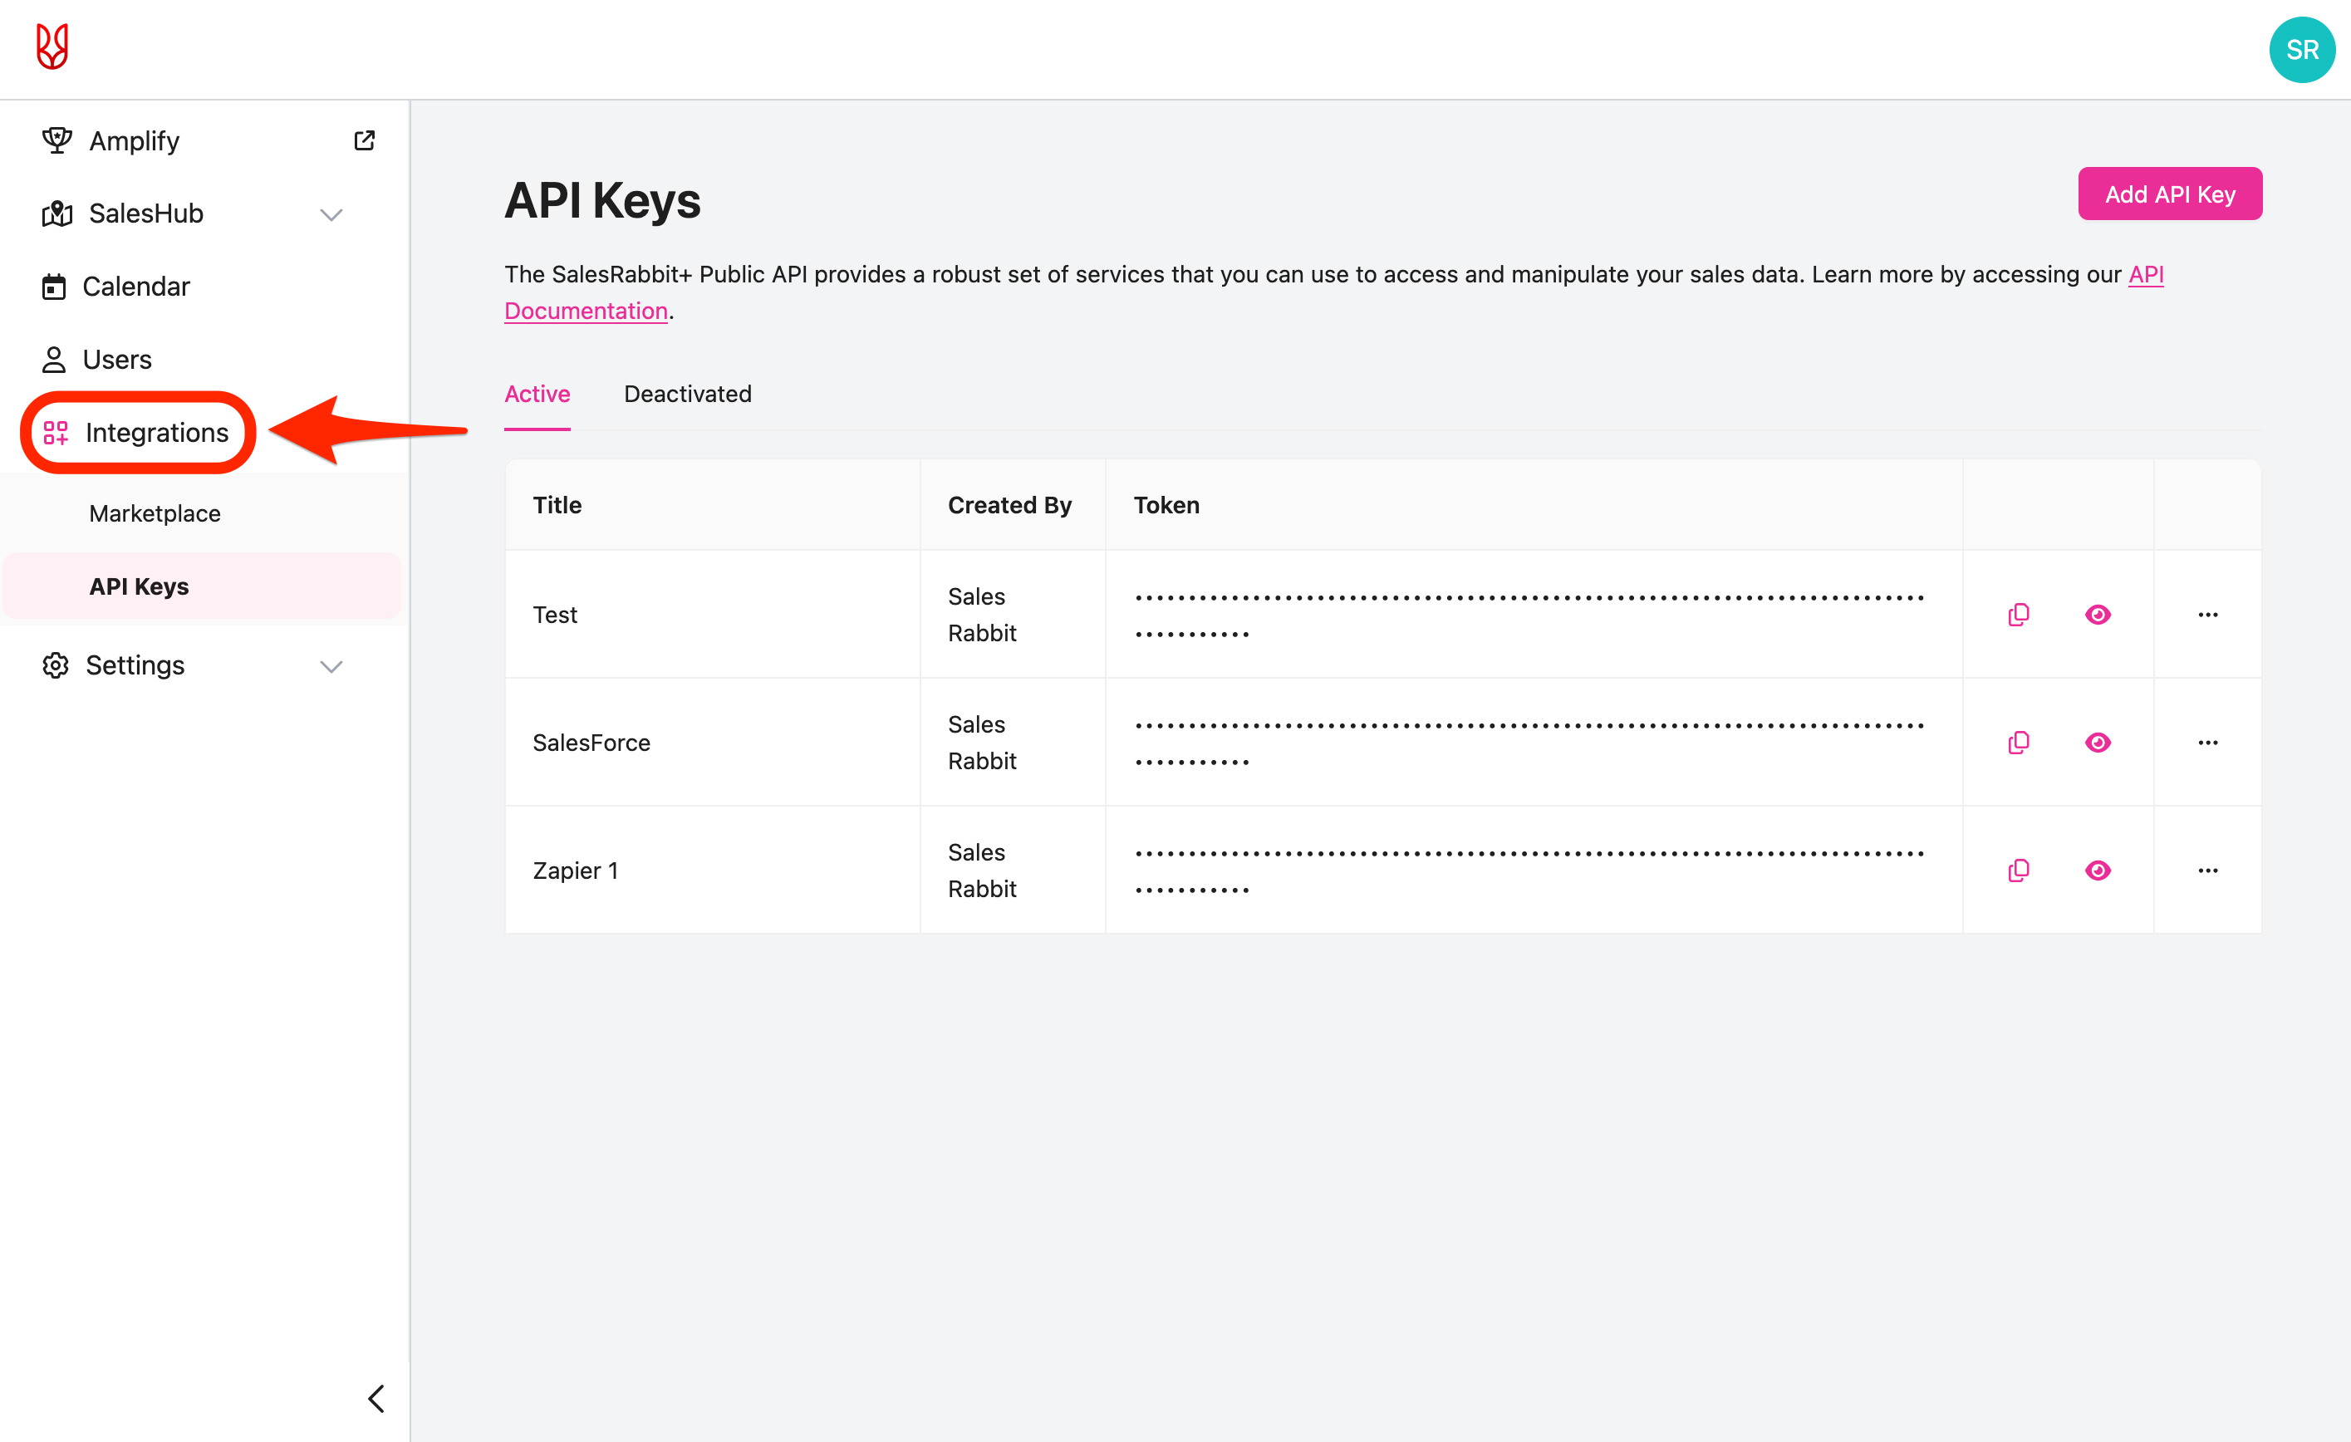Collapse the sidebar with the arrow

[x=376, y=1399]
